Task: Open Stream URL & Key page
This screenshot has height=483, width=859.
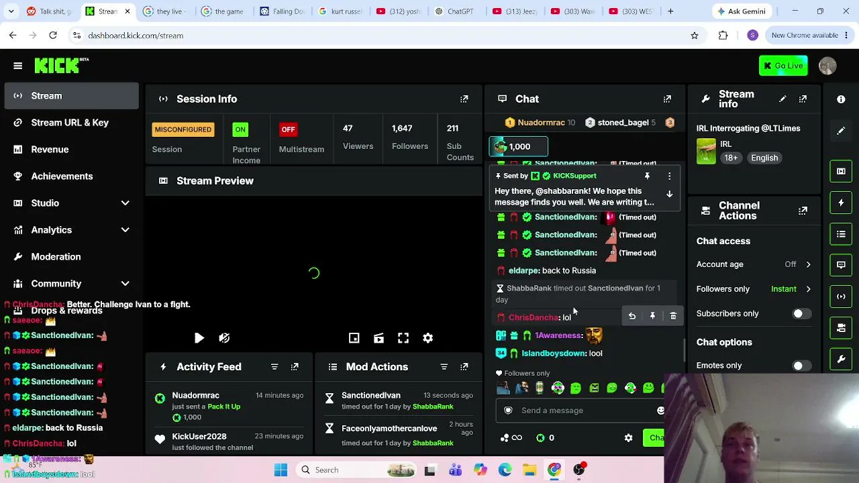Action: (x=71, y=123)
